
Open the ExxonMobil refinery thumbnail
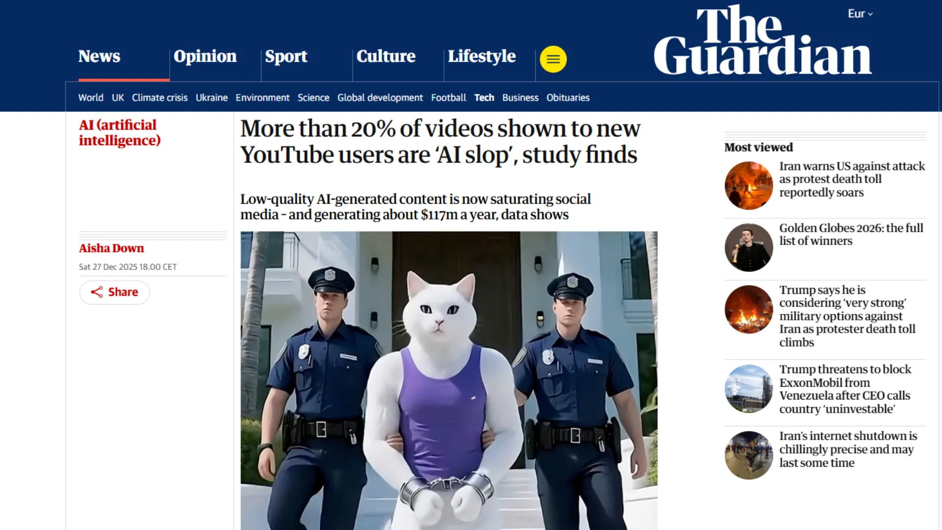coord(749,389)
